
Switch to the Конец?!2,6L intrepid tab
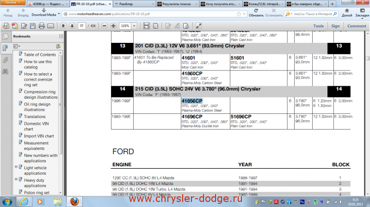click(263, 4)
